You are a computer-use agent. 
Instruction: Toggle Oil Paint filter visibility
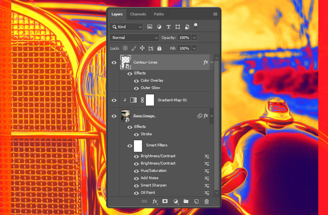pos(136,193)
